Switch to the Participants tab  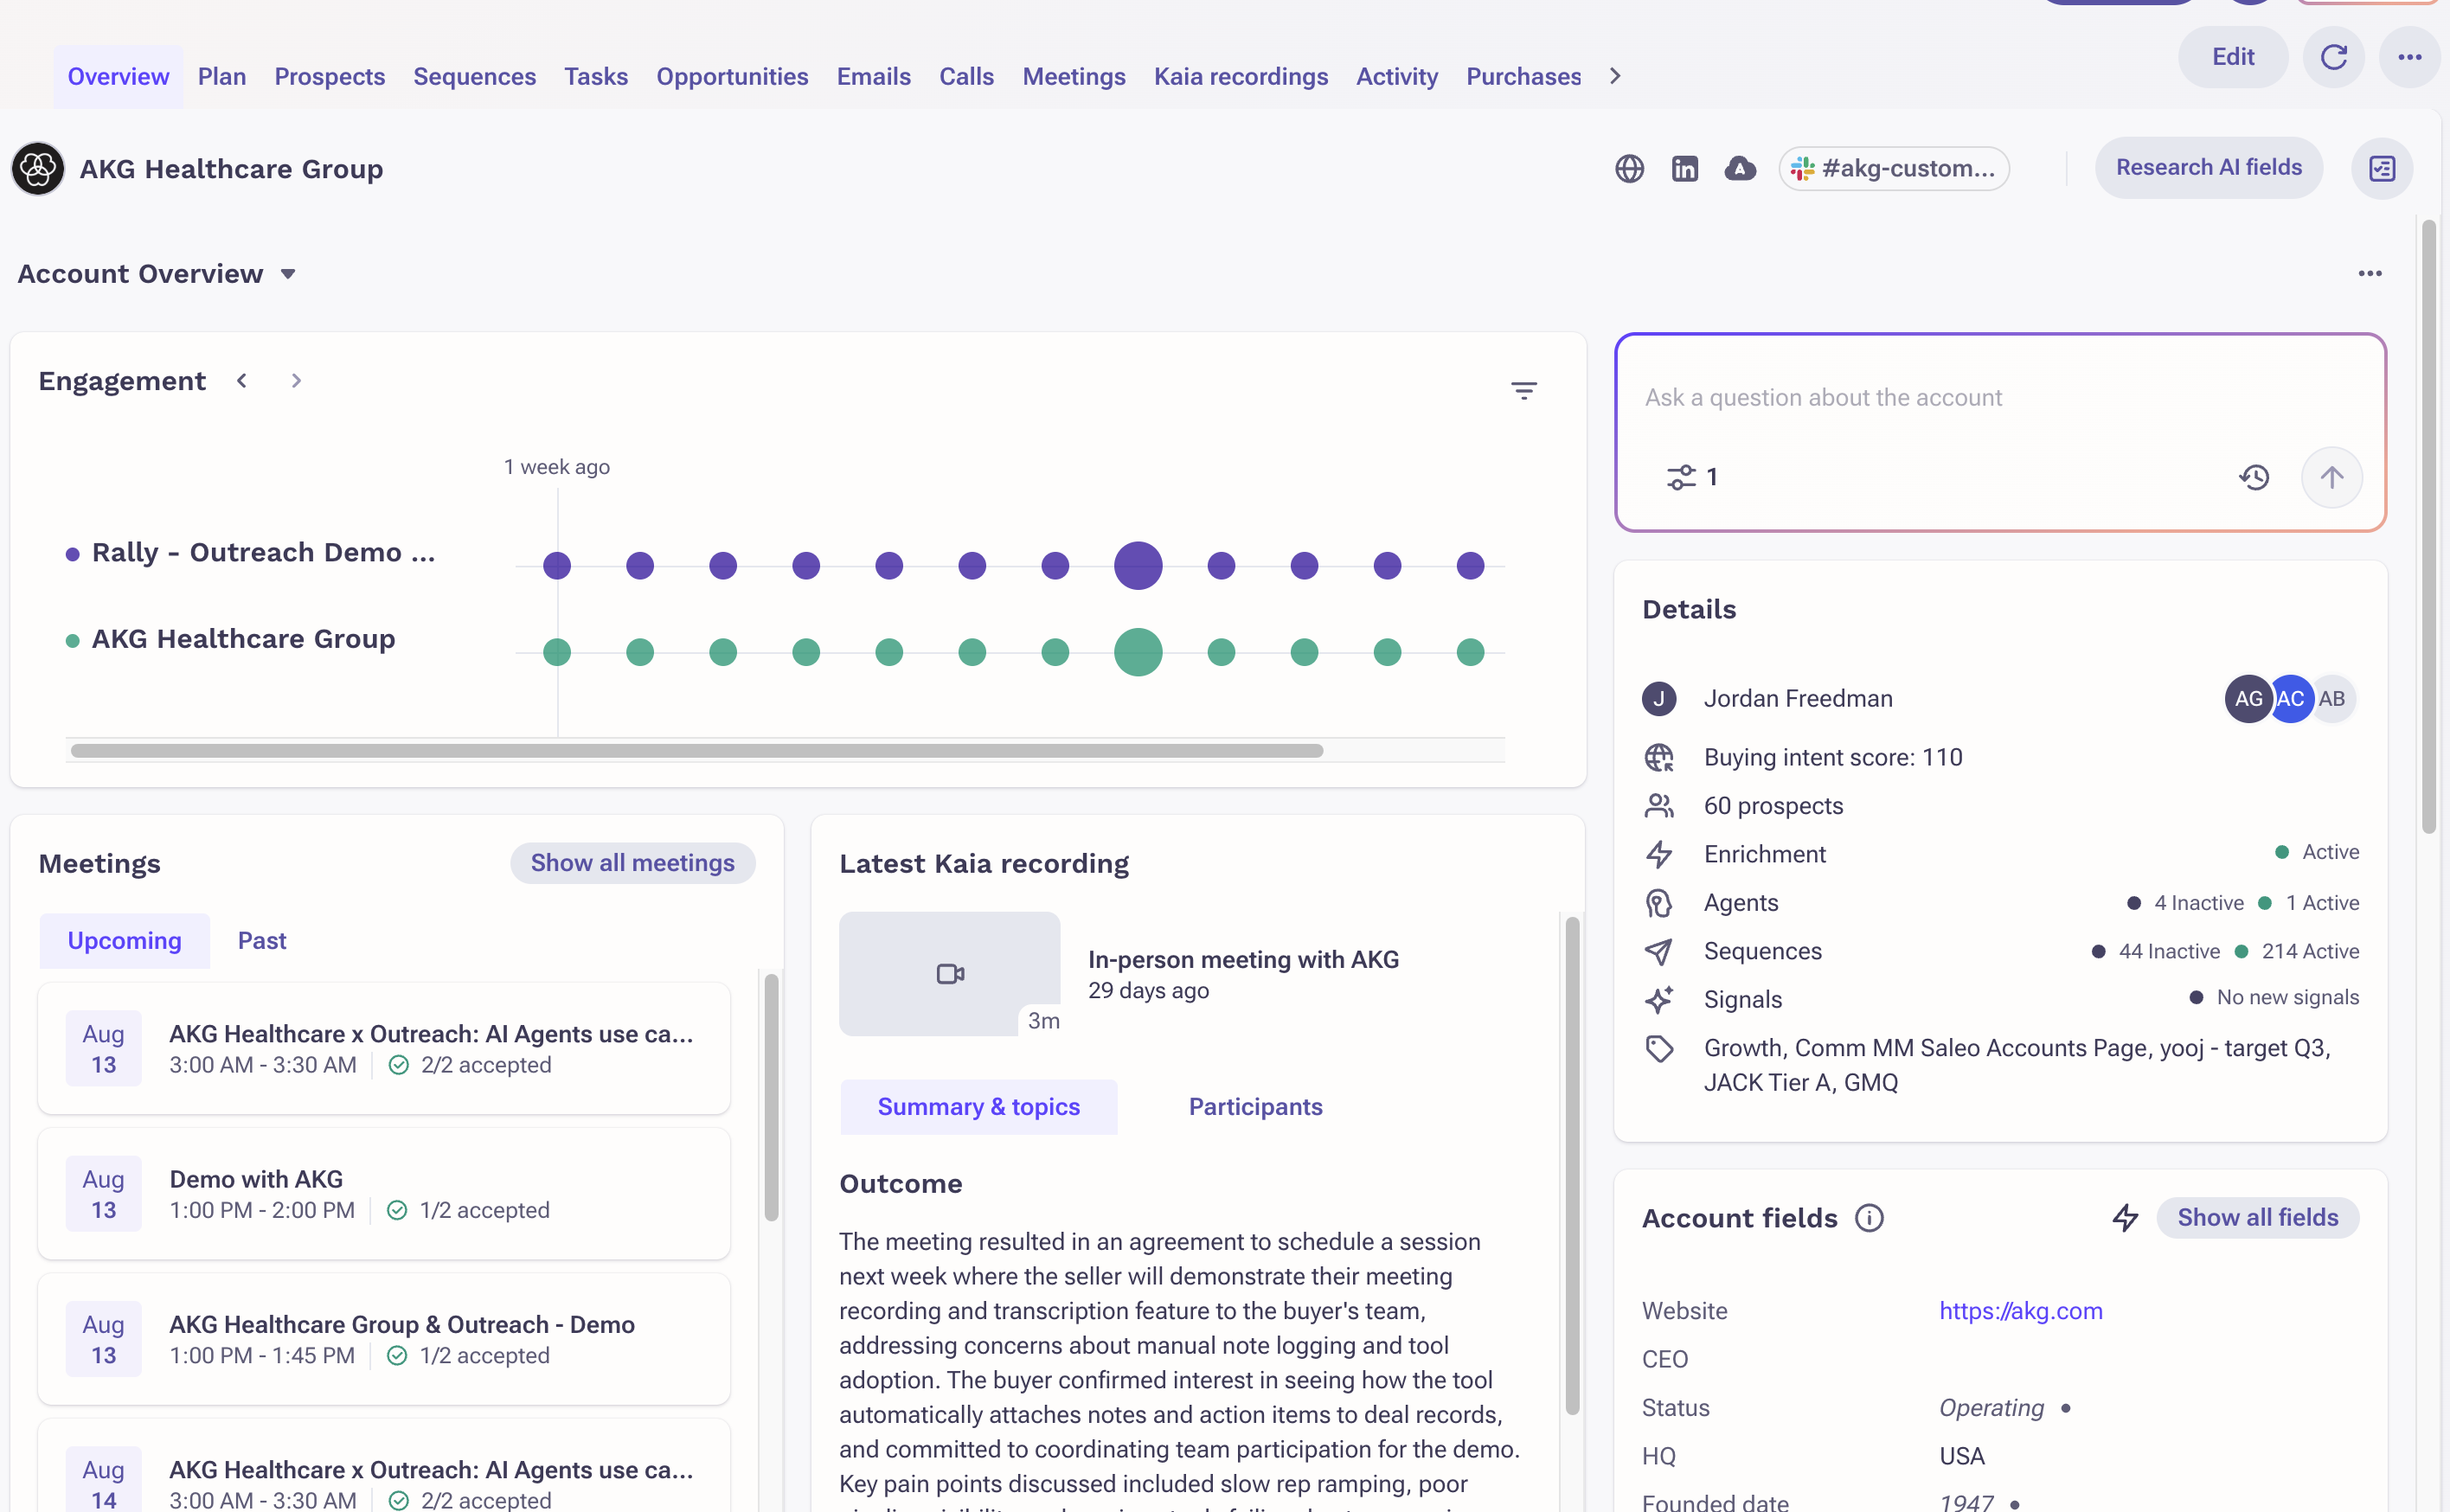tap(1255, 1107)
